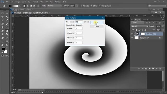Image resolution: width=167 pixels, height=94 pixels.
Task: Toggle lock transparent pixels
Action: (136, 30)
